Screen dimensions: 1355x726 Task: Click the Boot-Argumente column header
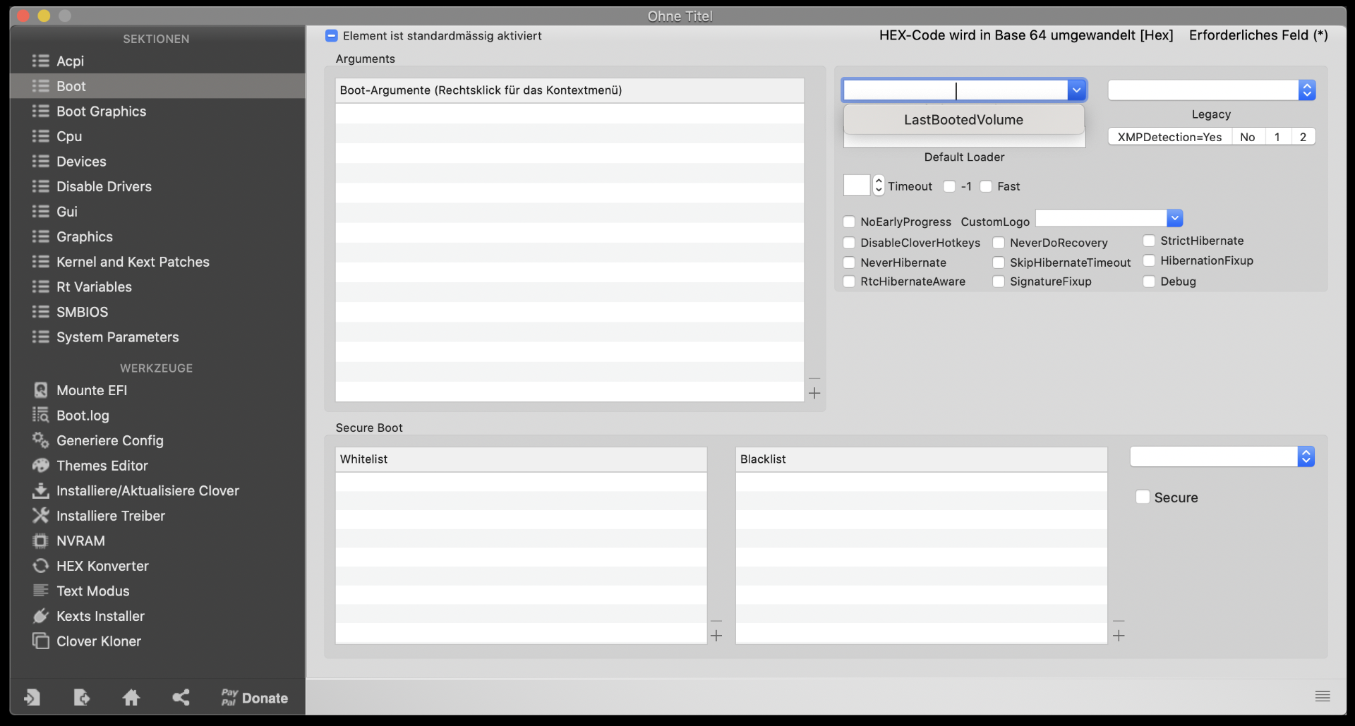click(x=570, y=90)
